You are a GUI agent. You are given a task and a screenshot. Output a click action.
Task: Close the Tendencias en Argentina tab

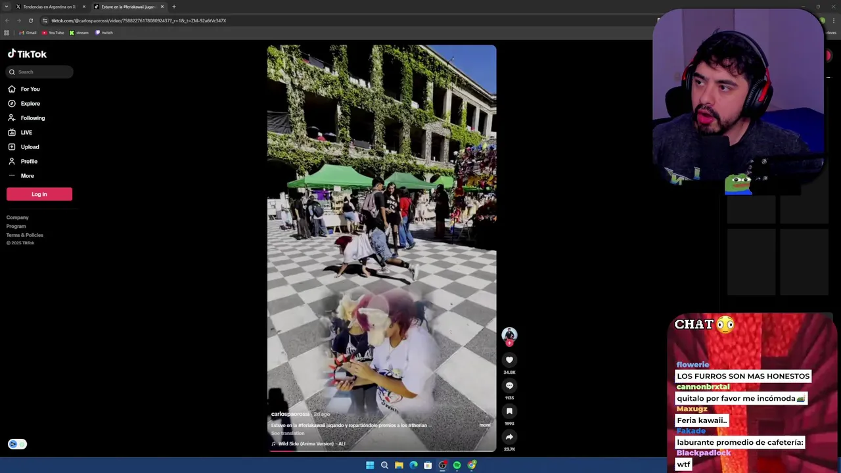84,7
